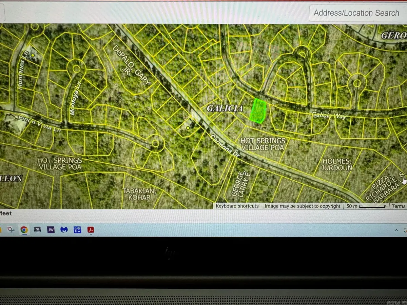Open Adobe Acrobat from the taskbar
Viewport: 407px width, 305px height.
click(91, 230)
